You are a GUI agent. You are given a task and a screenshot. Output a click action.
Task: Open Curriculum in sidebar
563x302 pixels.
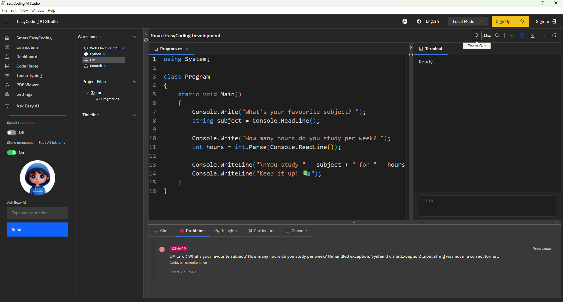[x=27, y=47]
